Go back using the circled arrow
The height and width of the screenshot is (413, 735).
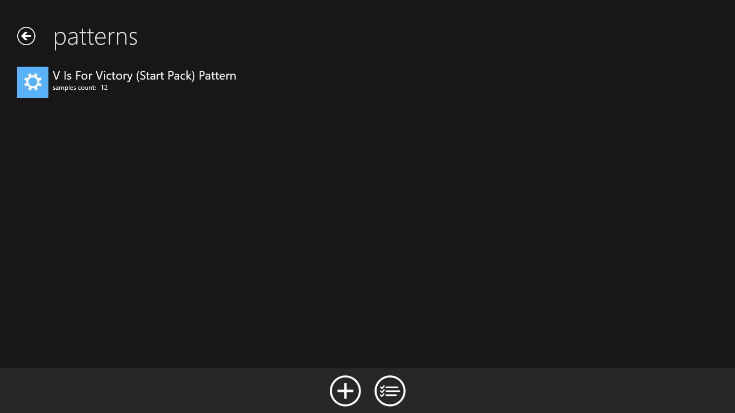point(26,36)
